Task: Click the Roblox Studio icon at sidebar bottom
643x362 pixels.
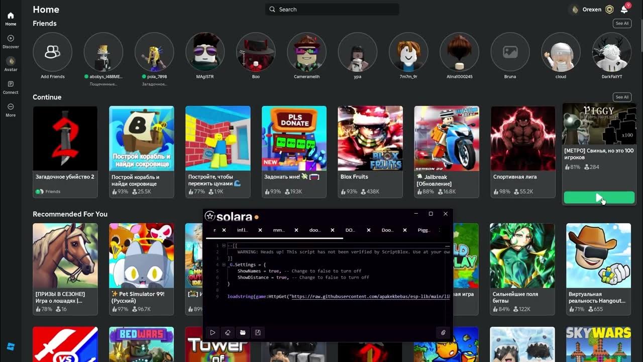Action: point(11,347)
